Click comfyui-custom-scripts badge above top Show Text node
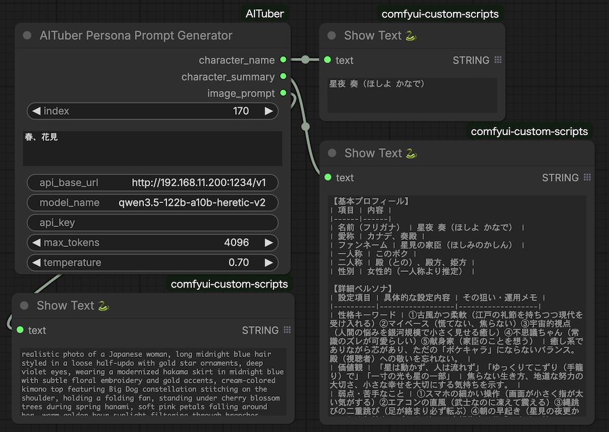609x432 pixels. [440, 14]
